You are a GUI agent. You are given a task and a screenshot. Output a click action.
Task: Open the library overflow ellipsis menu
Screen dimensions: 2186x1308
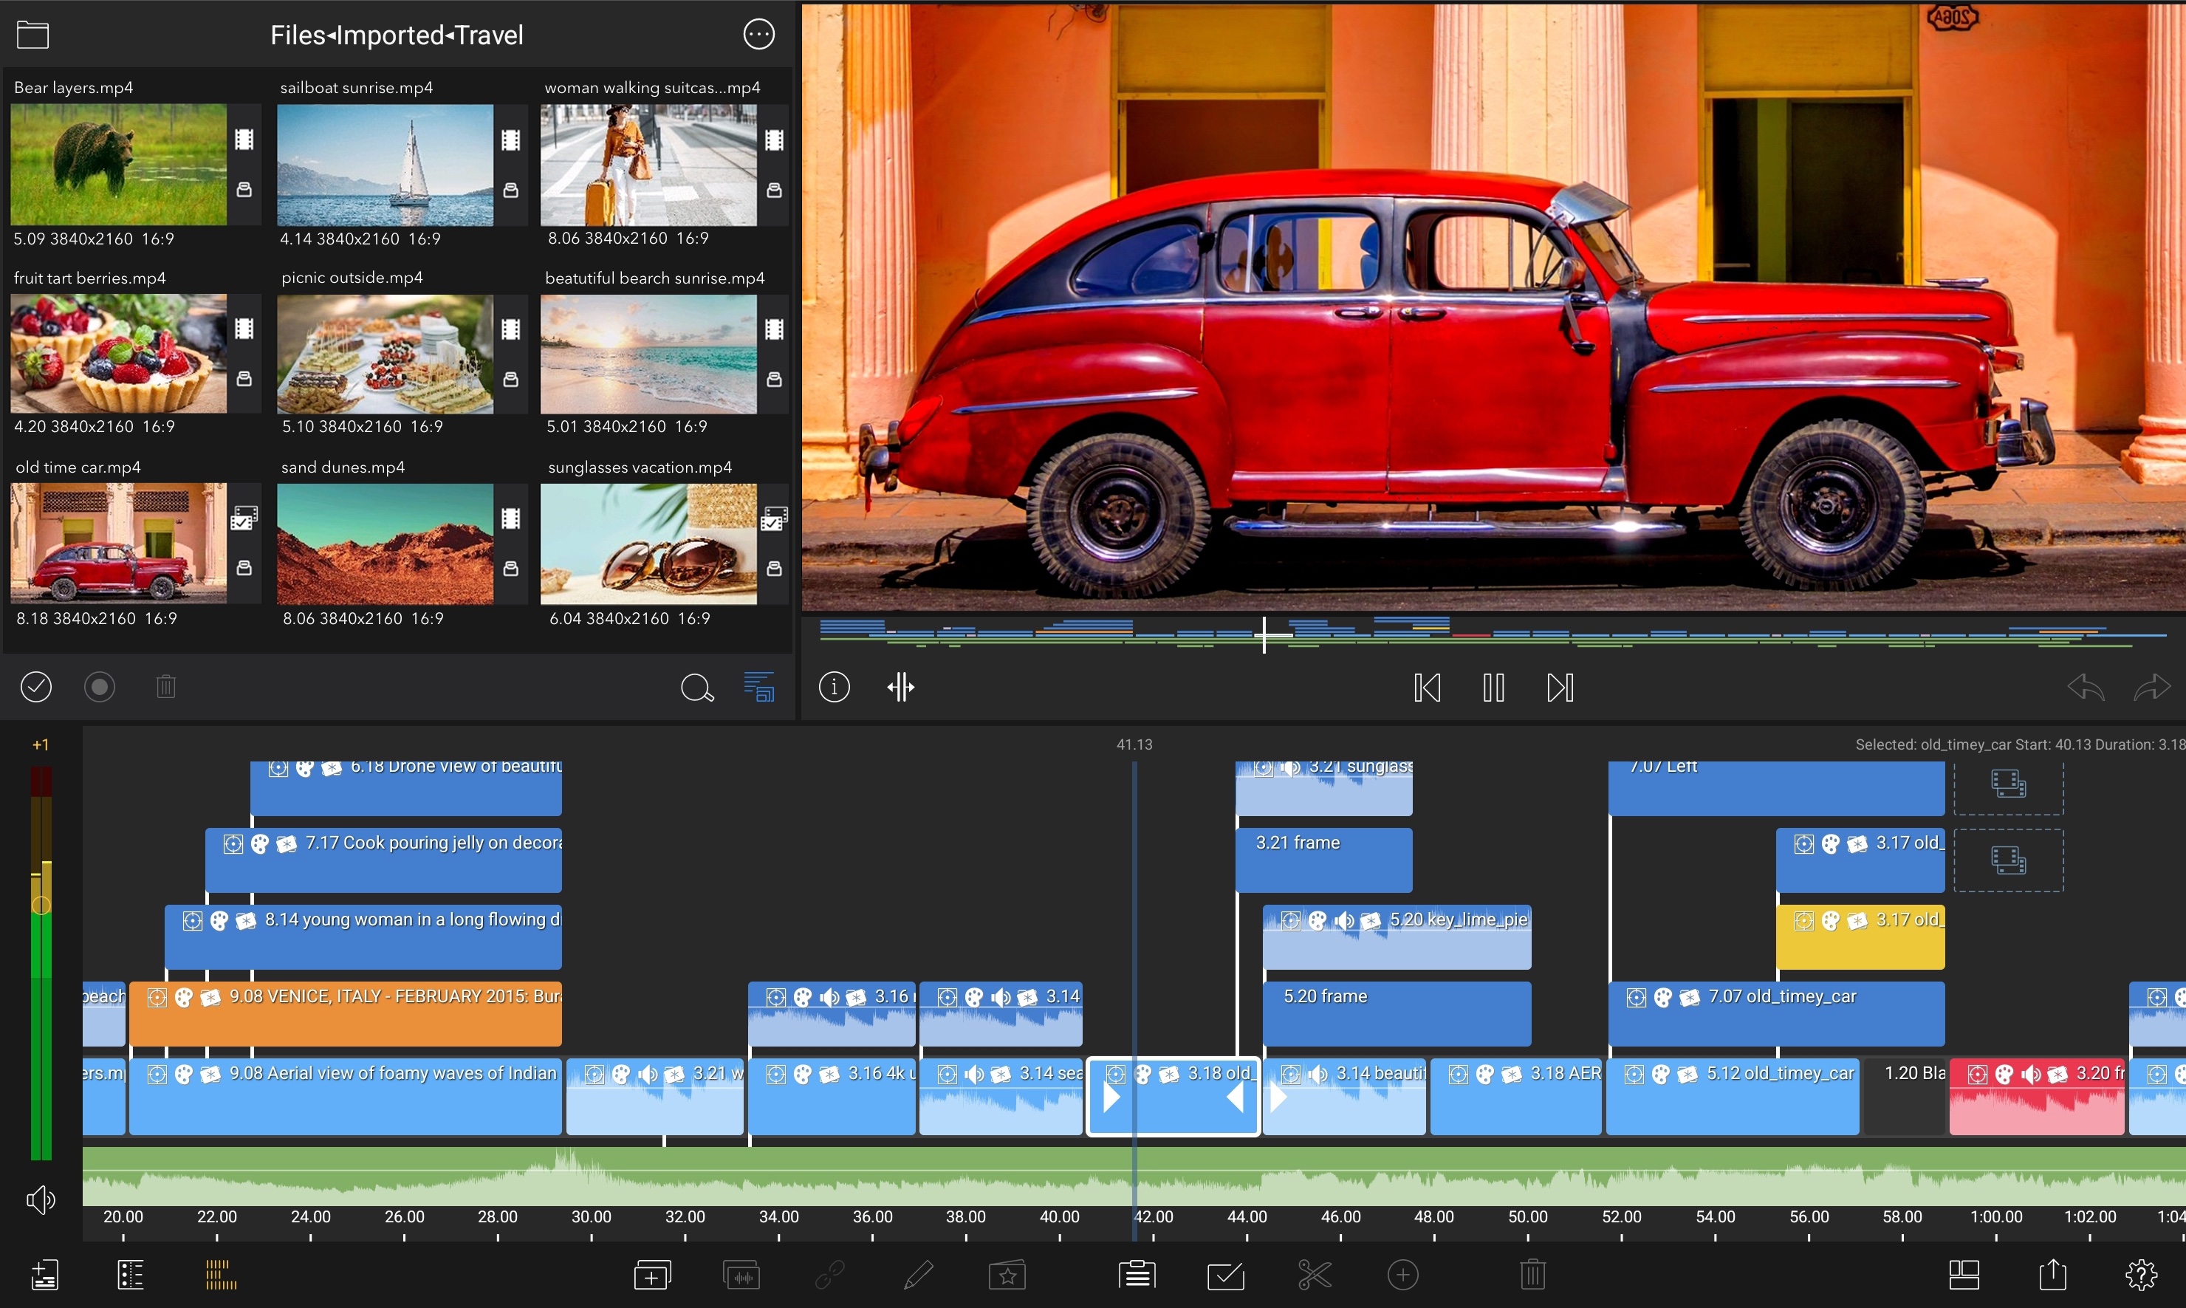click(758, 33)
